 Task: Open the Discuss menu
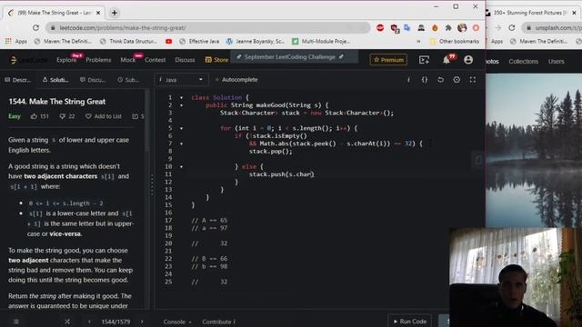(185, 60)
